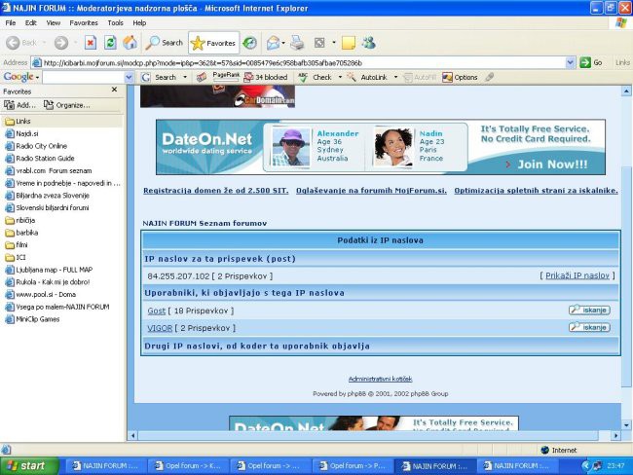
Task: Click Prikaži IP naslov link
Action: click(x=577, y=275)
